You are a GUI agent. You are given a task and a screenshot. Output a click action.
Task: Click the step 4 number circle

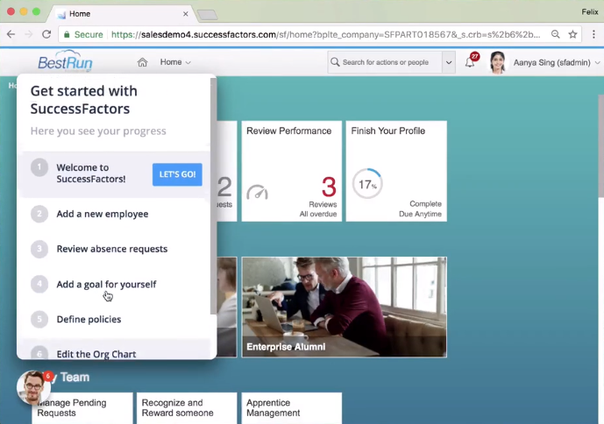pos(39,284)
